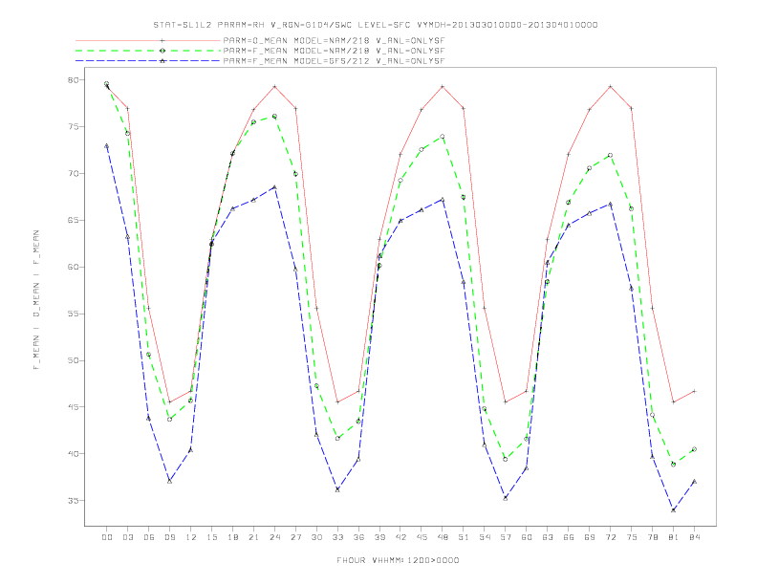Click the red plus data point at hour 33
Image resolution: width=757 pixels, height=585 pixels.
[337, 402]
